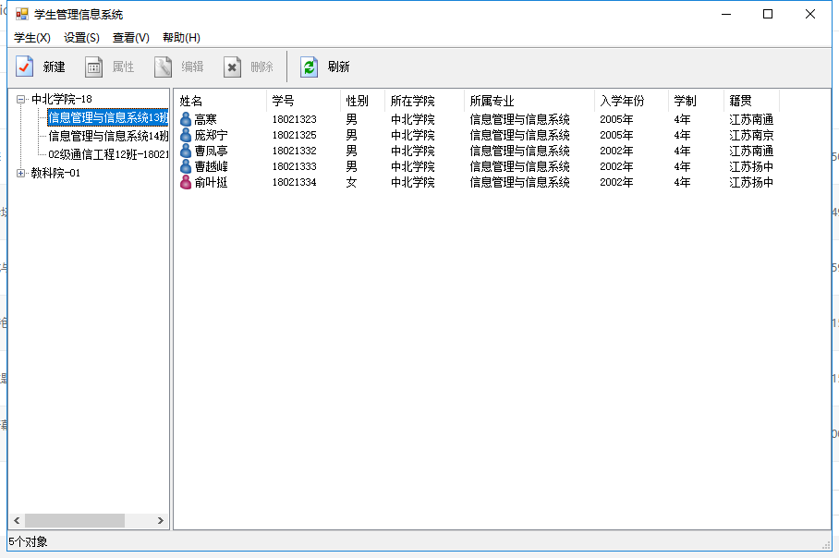
Task: Select the row for student 庞郑宁
Action: click(x=211, y=135)
